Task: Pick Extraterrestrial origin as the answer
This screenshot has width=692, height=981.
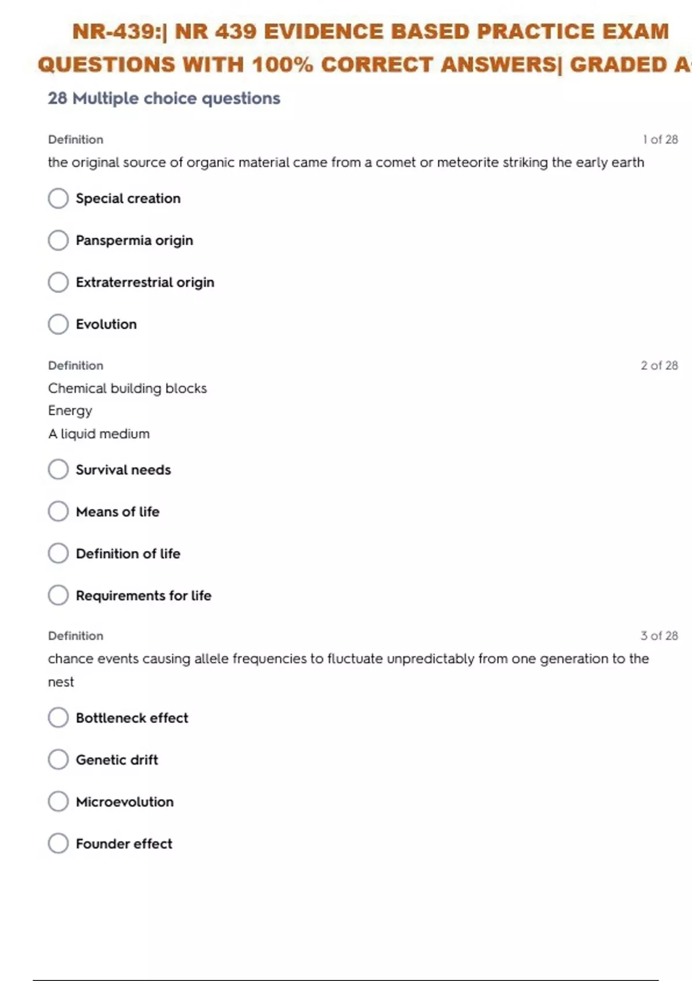Action: click(58, 282)
